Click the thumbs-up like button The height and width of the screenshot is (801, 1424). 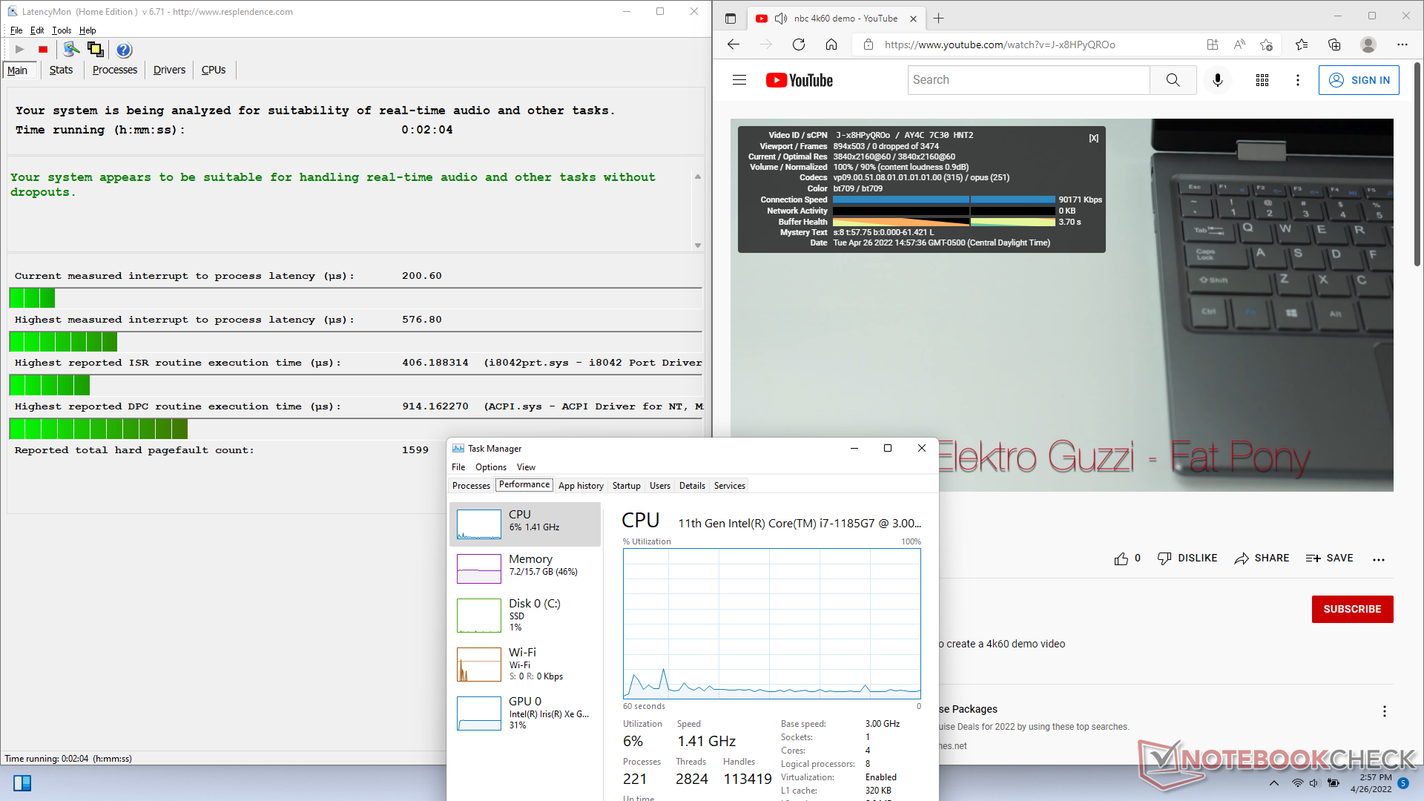tap(1121, 558)
